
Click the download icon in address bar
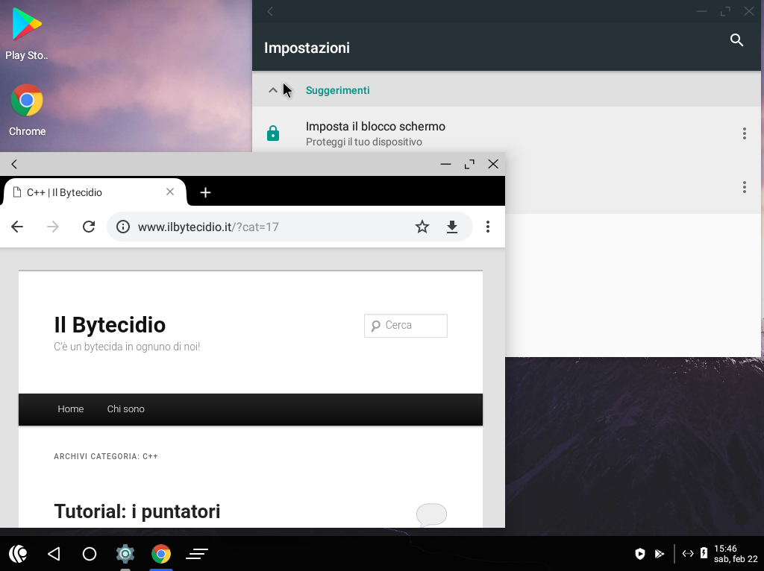click(x=451, y=227)
